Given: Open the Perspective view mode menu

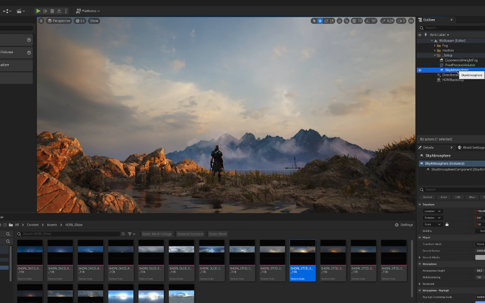Looking at the screenshot, I should (59, 21).
